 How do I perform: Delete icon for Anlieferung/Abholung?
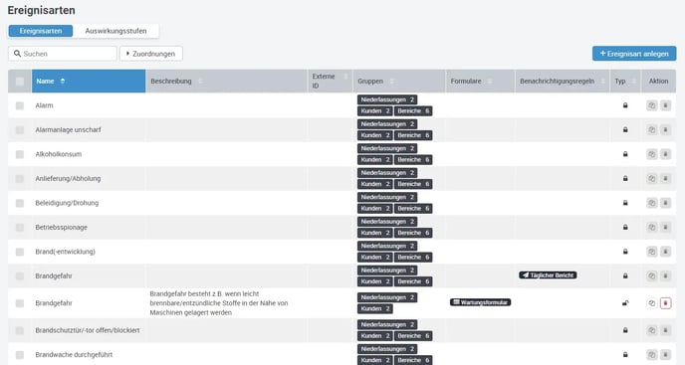click(665, 179)
